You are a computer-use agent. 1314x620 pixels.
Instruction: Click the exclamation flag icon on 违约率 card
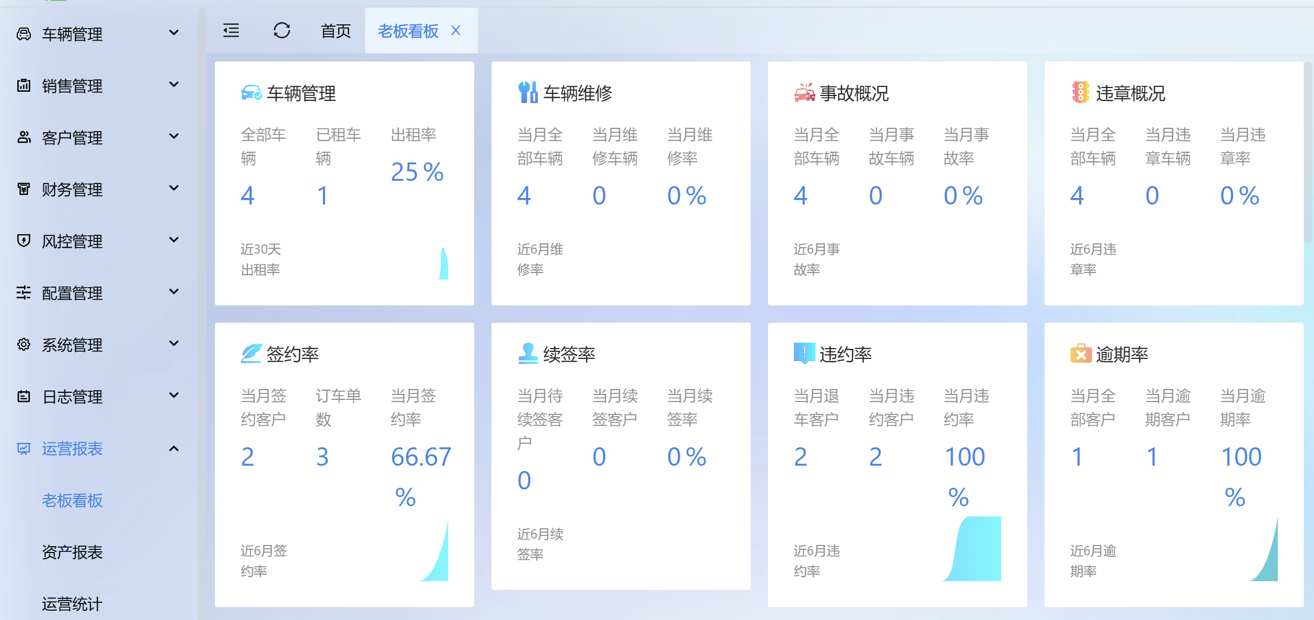click(804, 354)
